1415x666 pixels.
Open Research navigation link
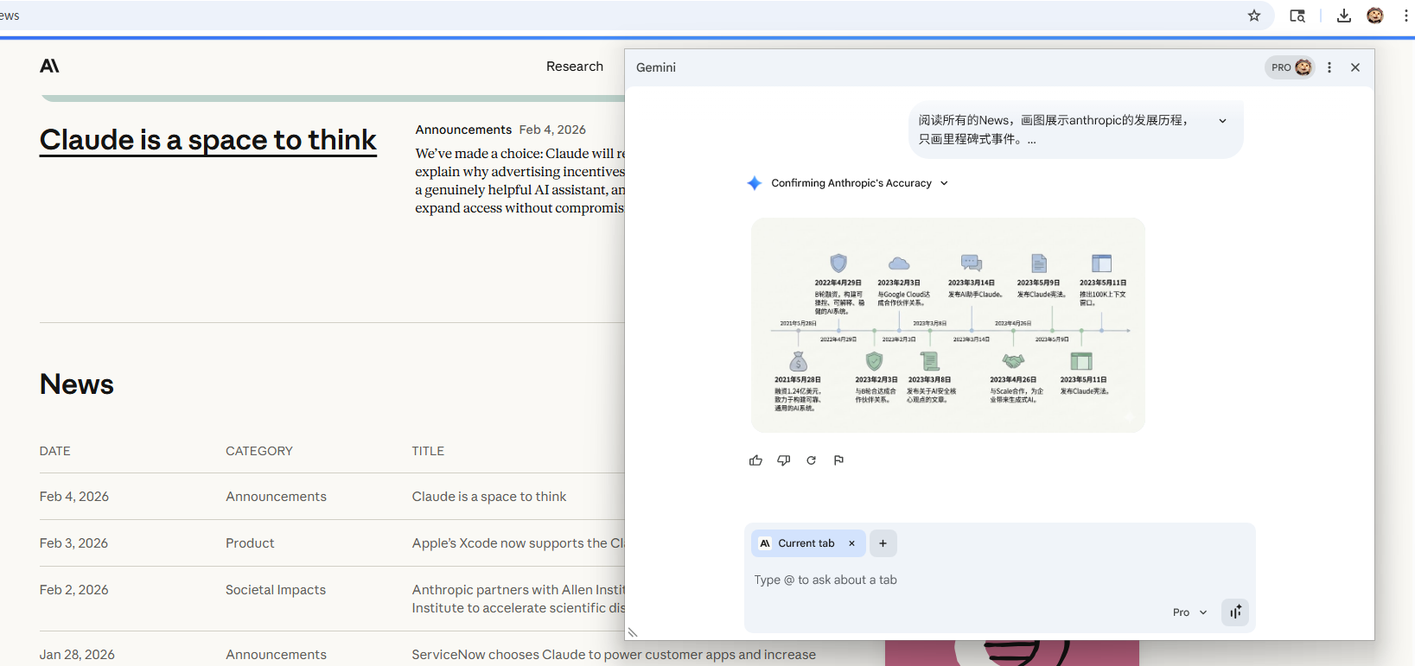(x=575, y=67)
